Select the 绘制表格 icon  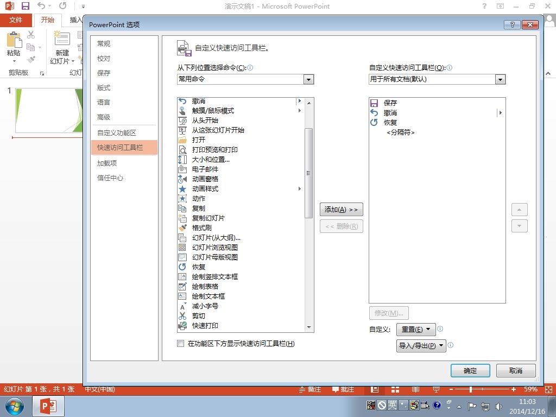(x=182, y=286)
